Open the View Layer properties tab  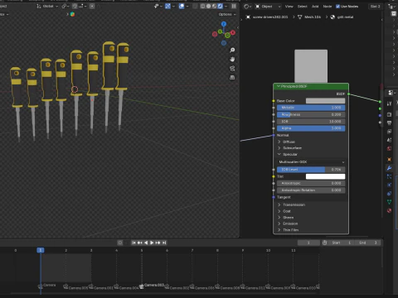(x=389, y=132)
